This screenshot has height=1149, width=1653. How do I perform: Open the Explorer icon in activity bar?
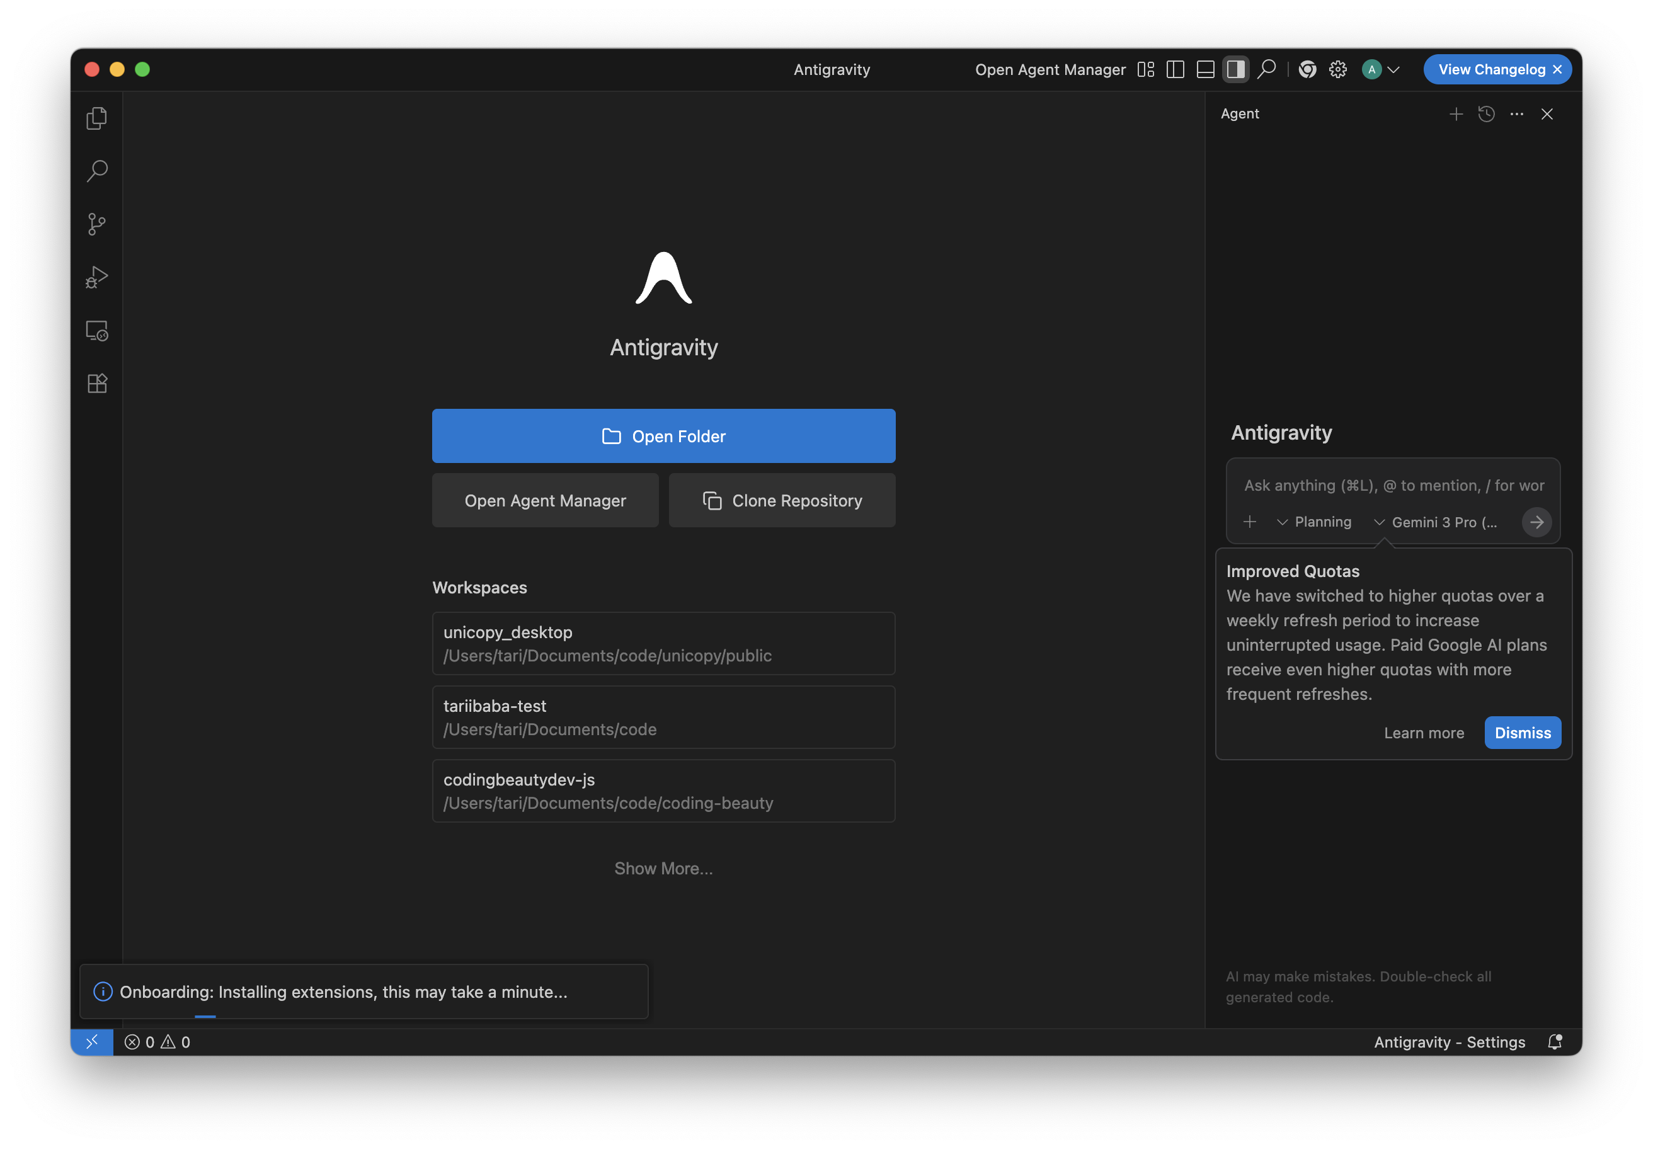point(96,118)
